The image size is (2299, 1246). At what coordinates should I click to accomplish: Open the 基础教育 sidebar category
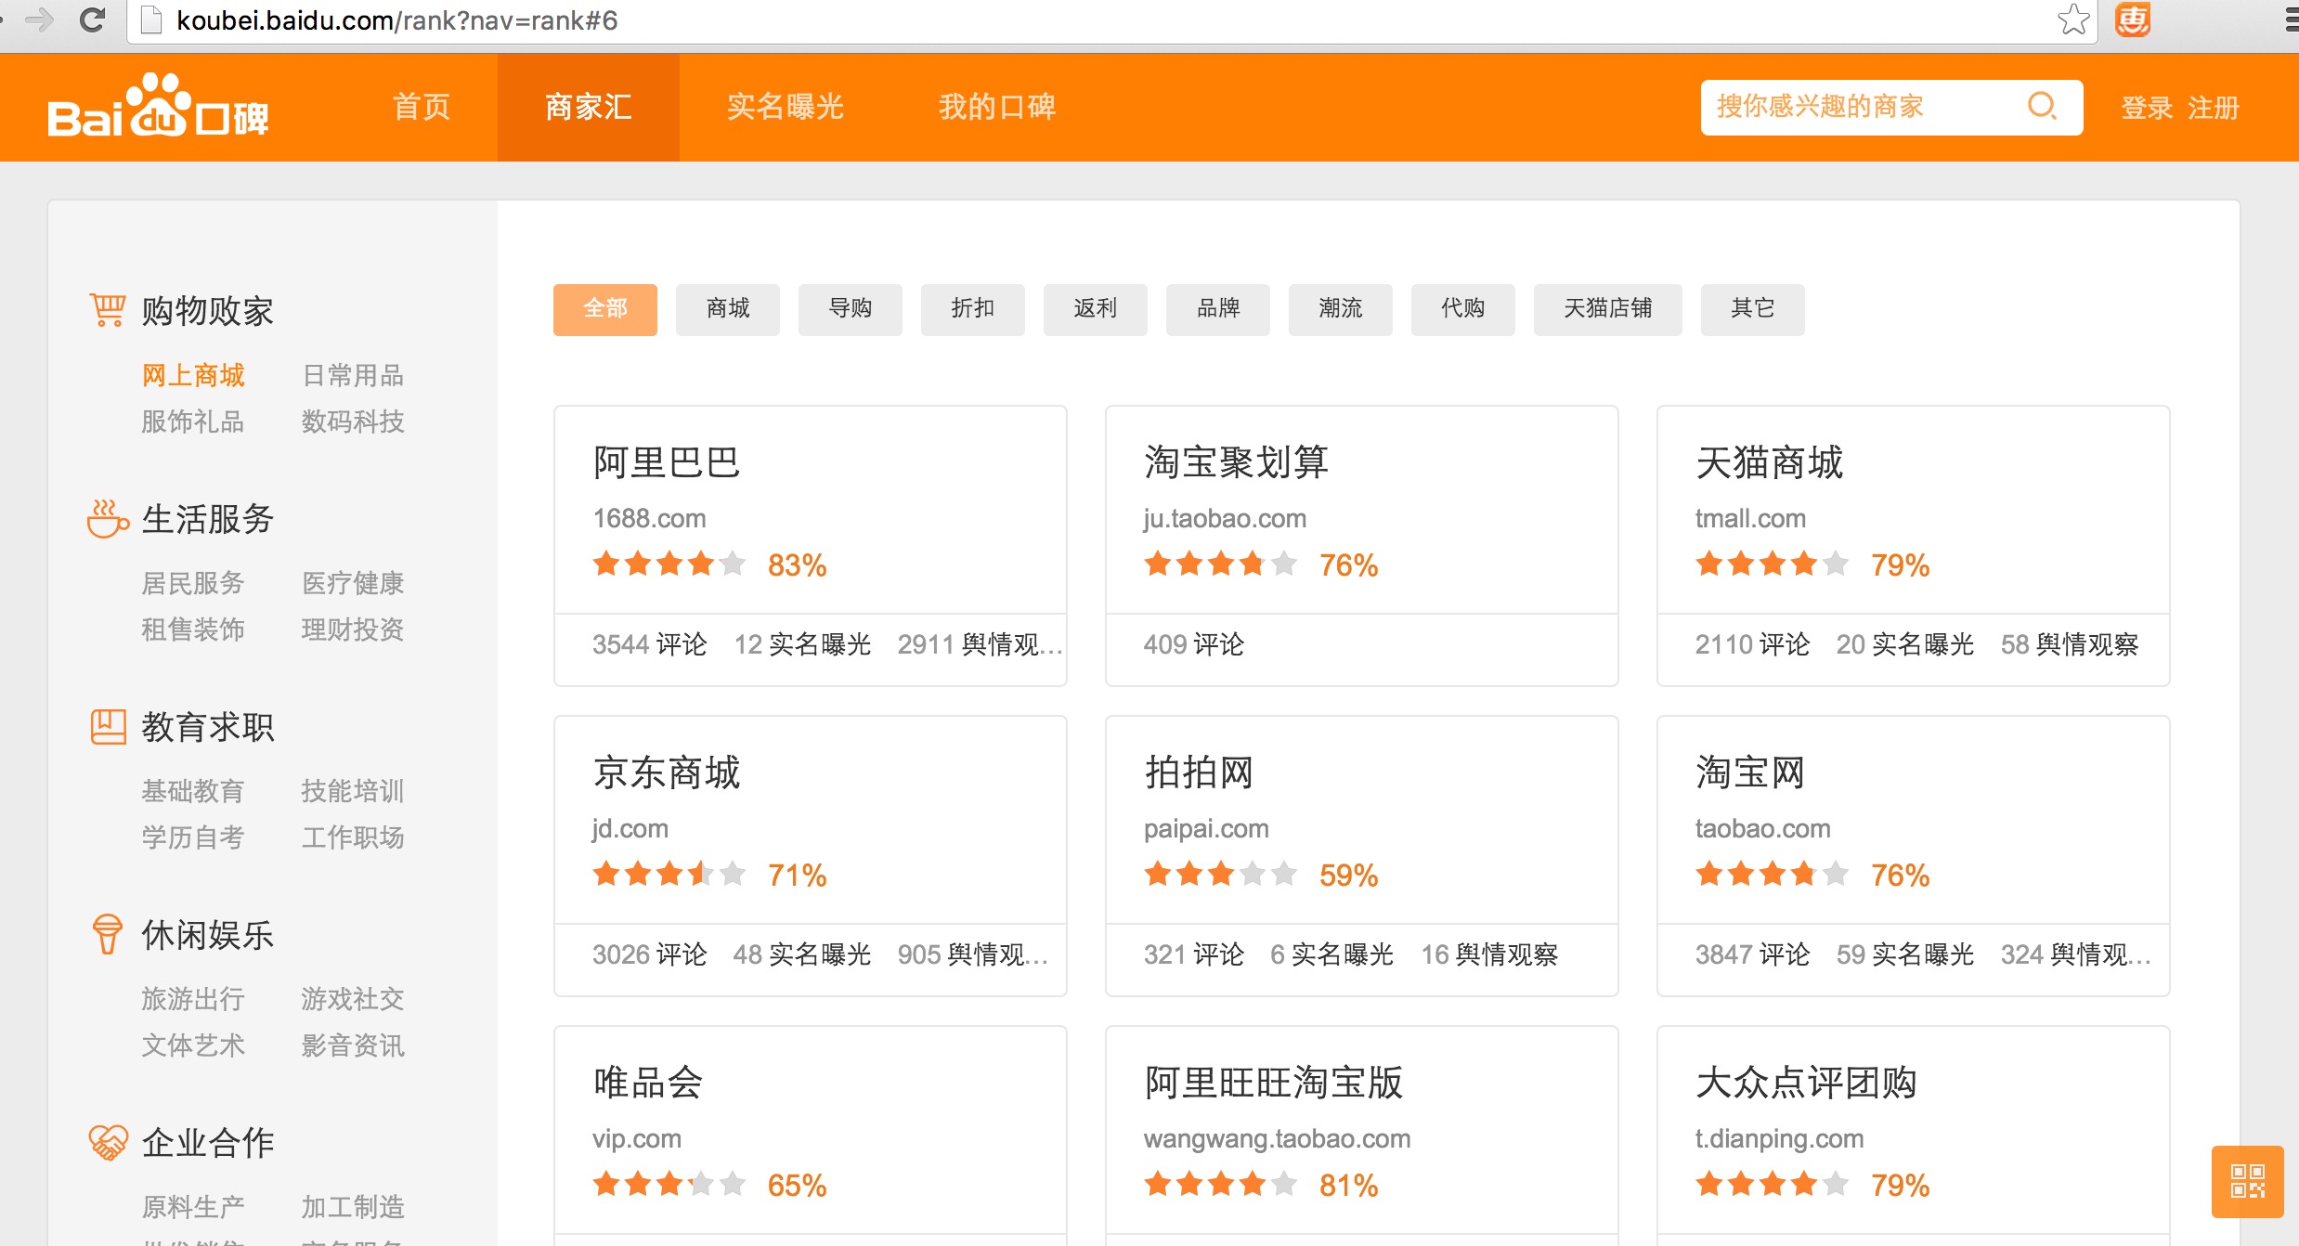click(193, 791)
